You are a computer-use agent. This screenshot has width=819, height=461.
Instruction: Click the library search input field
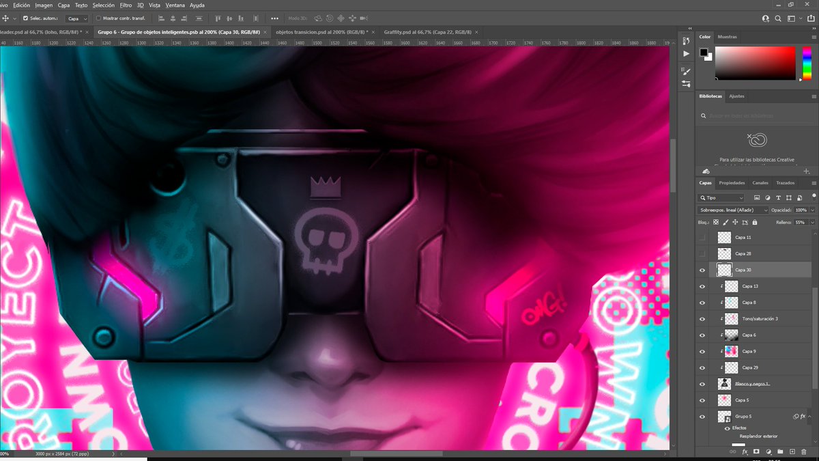[756, 115]
